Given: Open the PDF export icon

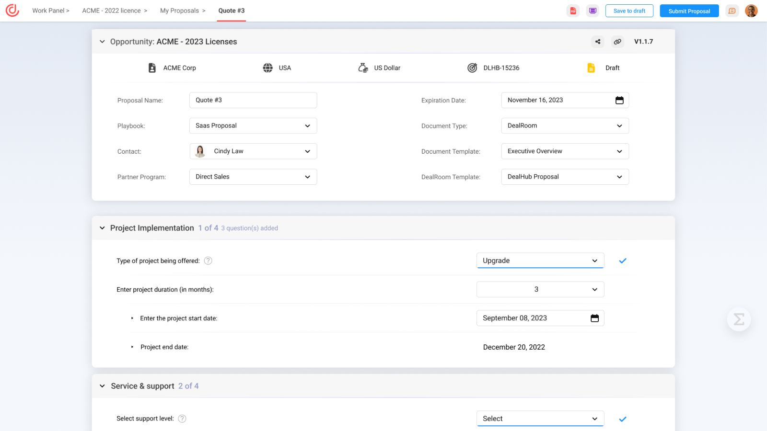Looking at the screenshot, I should 573,10.
